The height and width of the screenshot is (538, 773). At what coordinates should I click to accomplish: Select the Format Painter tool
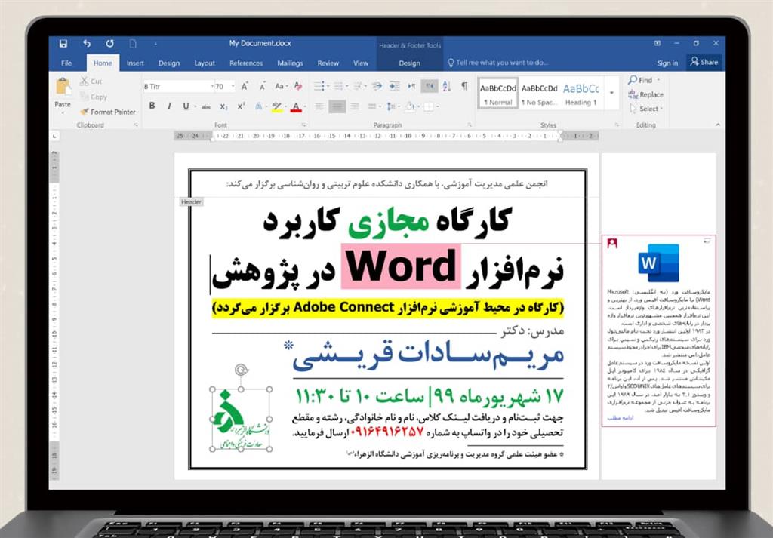pos(108,112)
